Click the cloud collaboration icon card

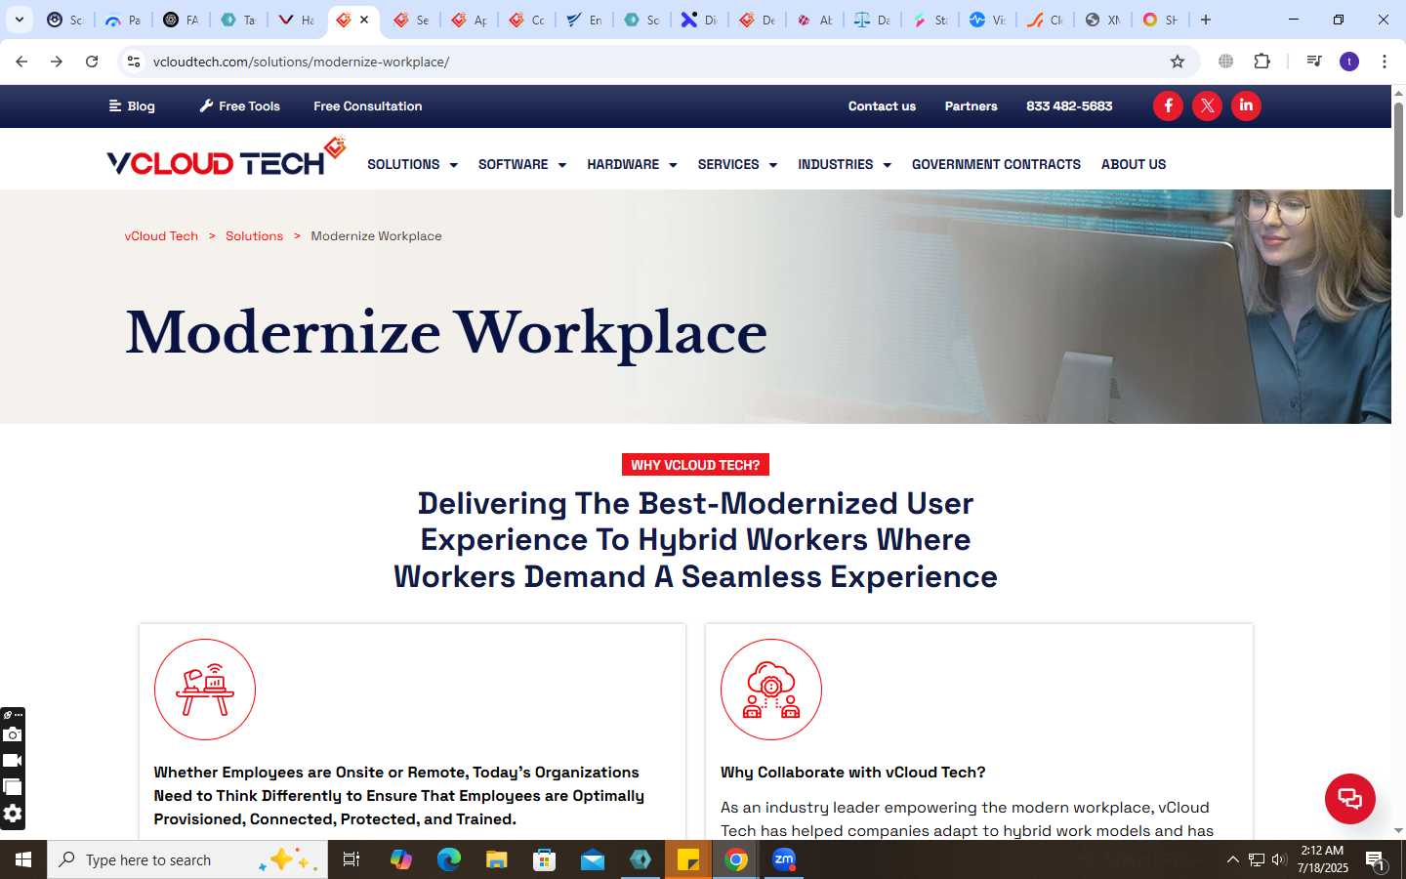coord(771,690)
